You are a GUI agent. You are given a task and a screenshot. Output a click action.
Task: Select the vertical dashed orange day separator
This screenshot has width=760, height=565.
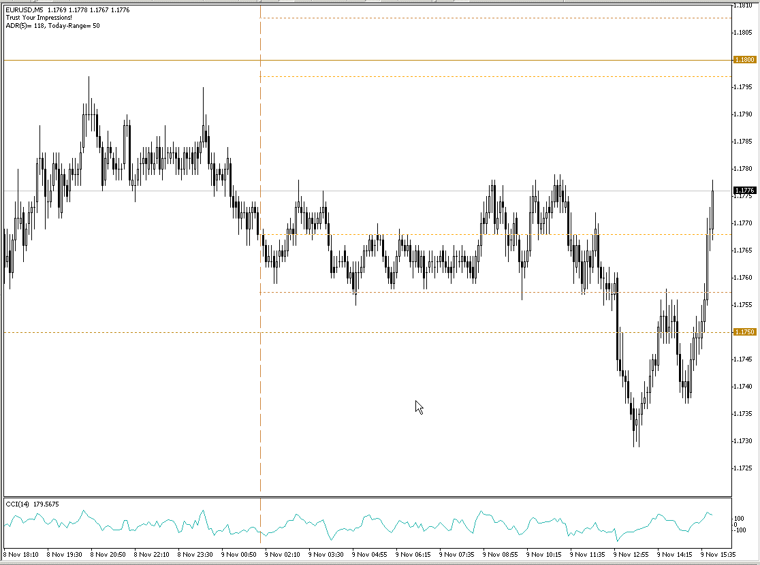pyautogui.click(x=260, y=251)
